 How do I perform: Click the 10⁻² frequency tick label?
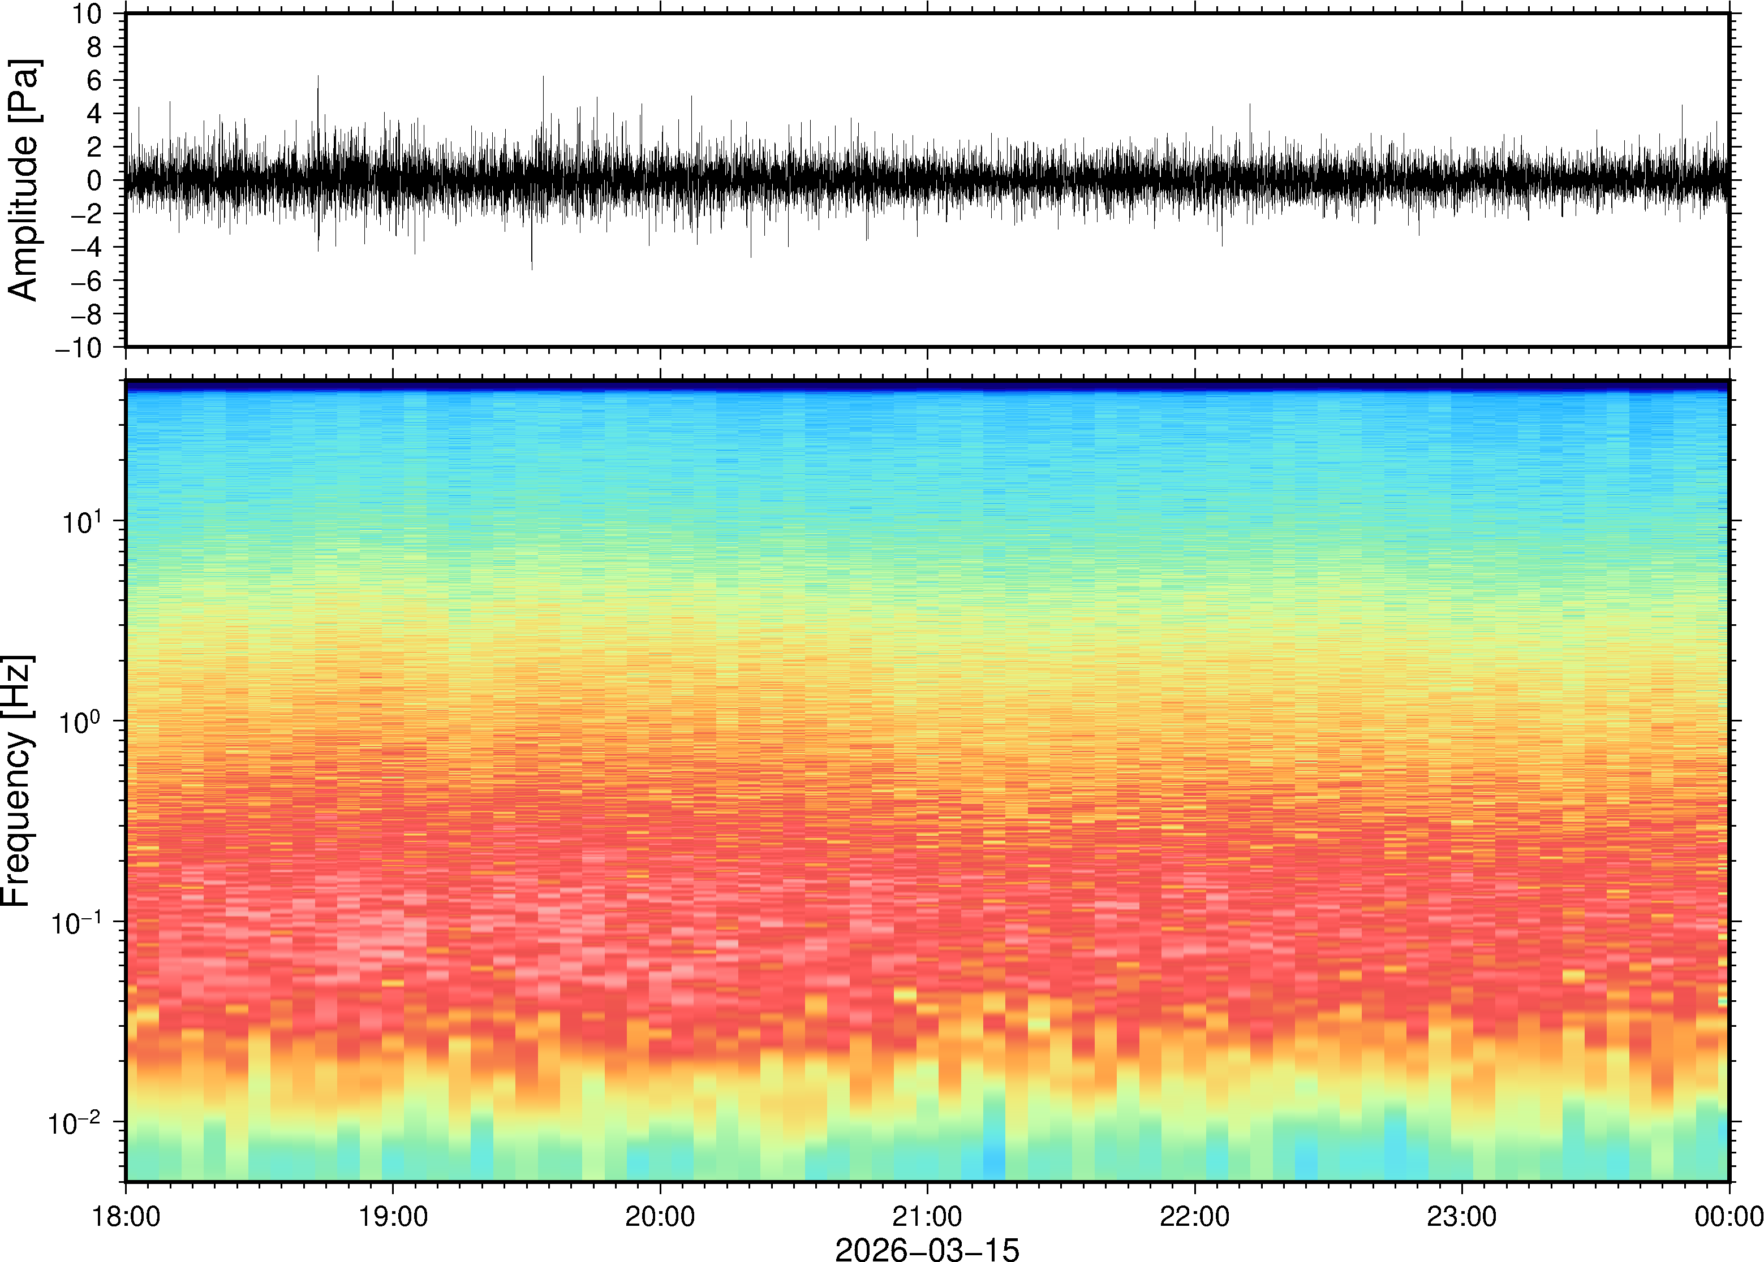point(75,1122)
